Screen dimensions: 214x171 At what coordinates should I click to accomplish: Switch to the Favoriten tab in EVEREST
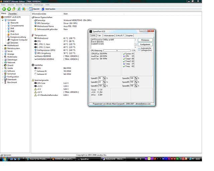13,14
